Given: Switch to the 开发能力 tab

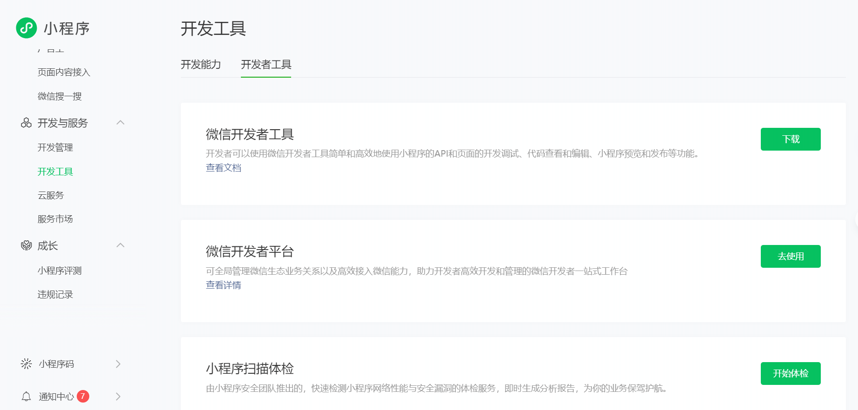Looking at the screenshot, I should pyautogui.click(x=201, y=65).
